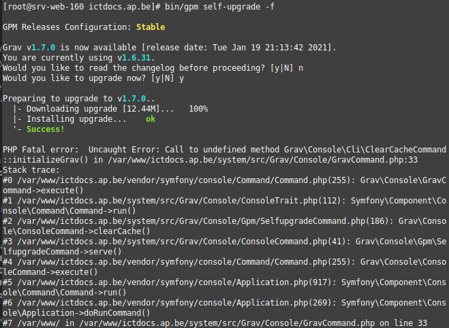Select 'Downloading upgrade [12.44M]...' text
449x328 pixels.
pos(100,109)
